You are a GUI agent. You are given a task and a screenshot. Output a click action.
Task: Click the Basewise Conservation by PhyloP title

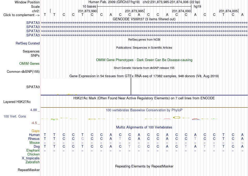[144, 110]
